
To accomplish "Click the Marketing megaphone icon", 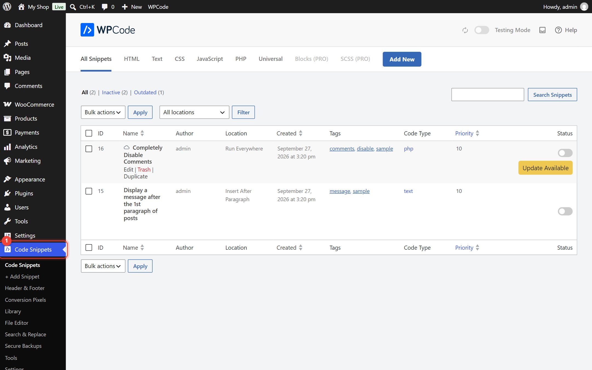I will pos(7,161).
